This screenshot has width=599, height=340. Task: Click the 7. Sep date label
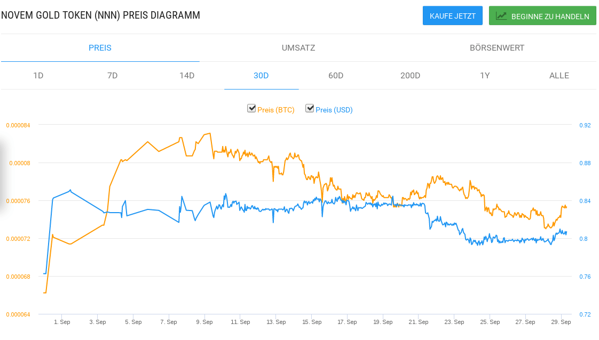click(169, 322)
